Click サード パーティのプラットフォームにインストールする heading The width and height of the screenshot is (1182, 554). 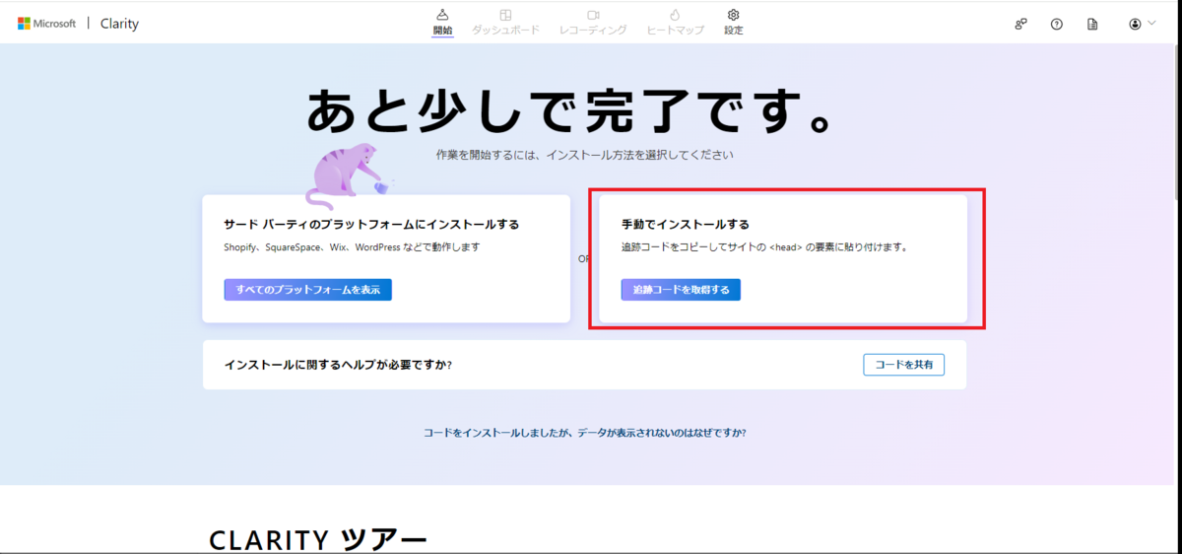click(371, 224)
